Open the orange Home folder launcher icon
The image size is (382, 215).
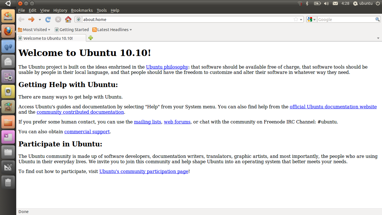point(8,122)
